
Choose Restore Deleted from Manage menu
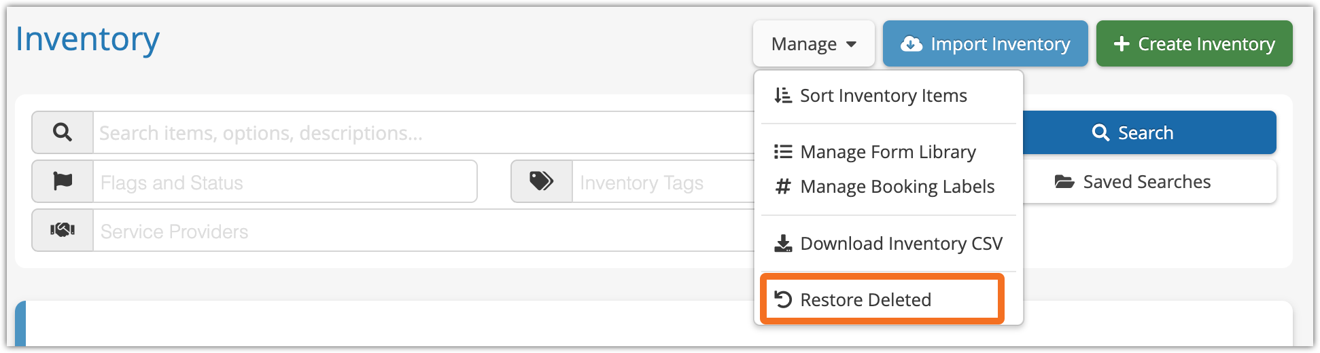tap(865, 299)
